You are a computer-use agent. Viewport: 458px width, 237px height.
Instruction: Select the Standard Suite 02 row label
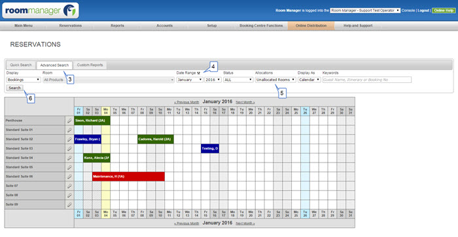[x=35, y=139]
